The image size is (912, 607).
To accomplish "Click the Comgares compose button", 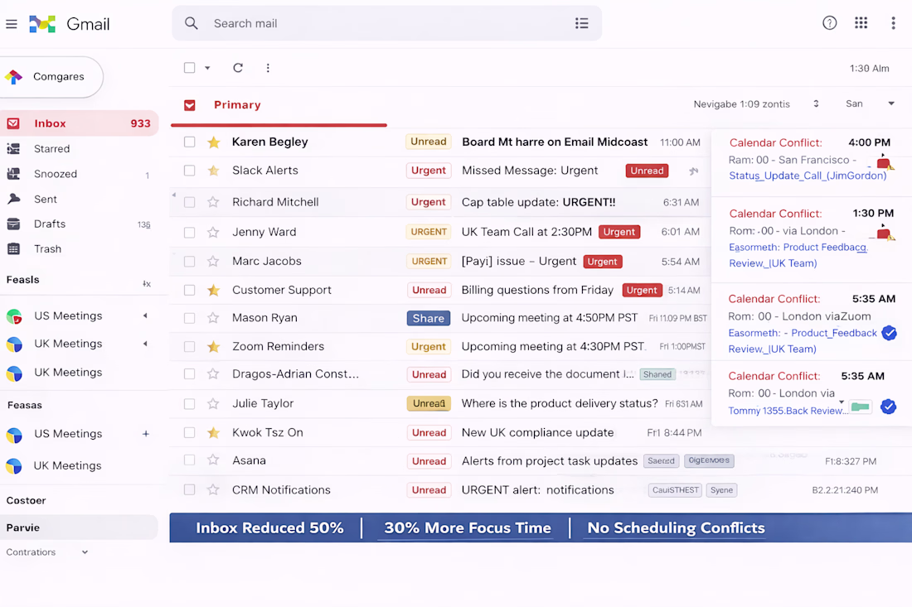I will tap(51, 77).
